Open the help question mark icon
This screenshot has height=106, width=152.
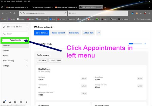[21, 102]
